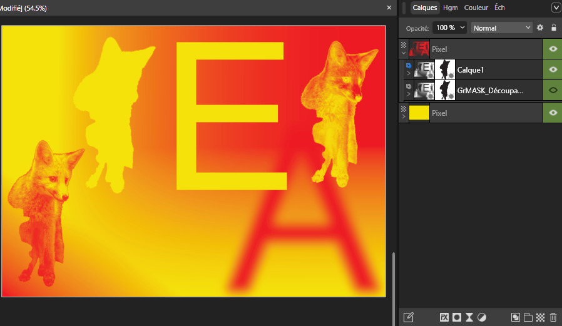Hide the top Pixel layer
562x326 pixels.
click(x=553, y=49)
